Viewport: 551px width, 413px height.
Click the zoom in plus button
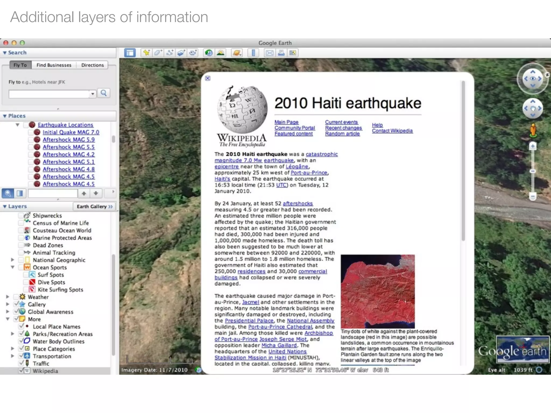click(x=533, y=146)
